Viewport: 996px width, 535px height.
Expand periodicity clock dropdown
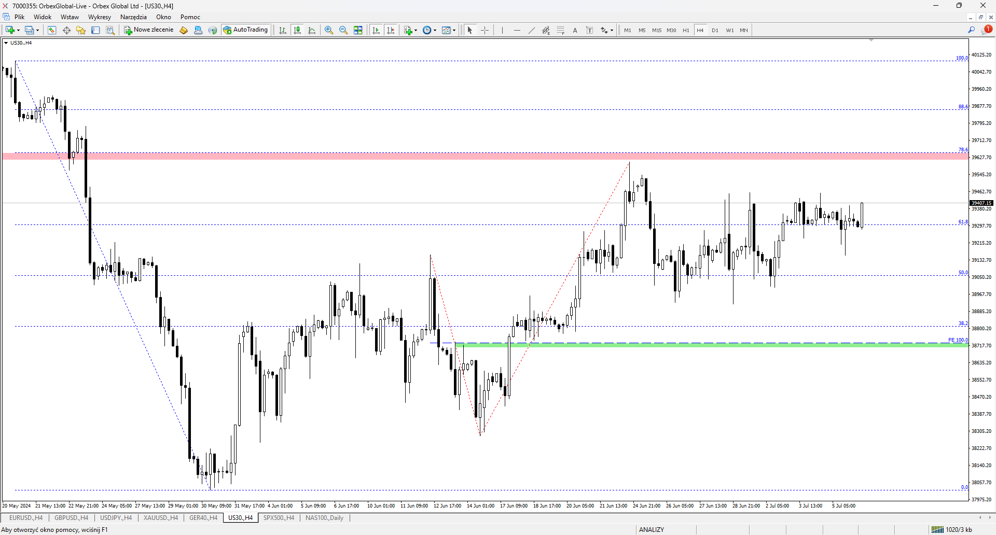point(435,30)
